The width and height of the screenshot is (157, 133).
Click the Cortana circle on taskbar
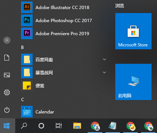41,126
